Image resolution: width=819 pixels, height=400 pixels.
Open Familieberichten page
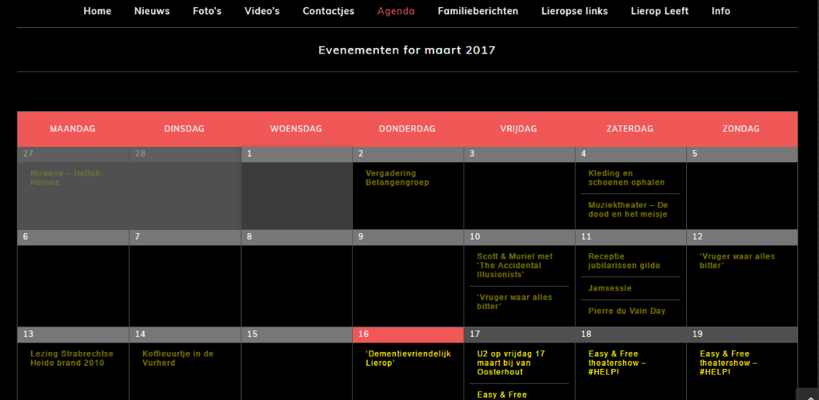[478, 11]
